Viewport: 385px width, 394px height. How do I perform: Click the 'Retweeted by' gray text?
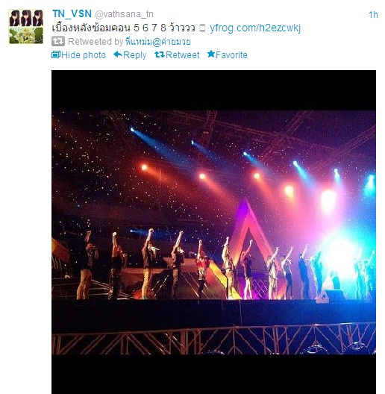[96, 42]
